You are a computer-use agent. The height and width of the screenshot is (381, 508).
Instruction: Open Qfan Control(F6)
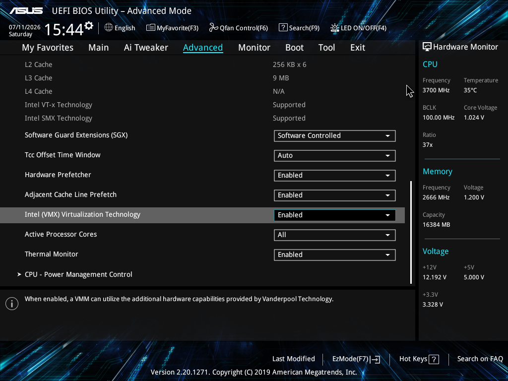point(239,28)
